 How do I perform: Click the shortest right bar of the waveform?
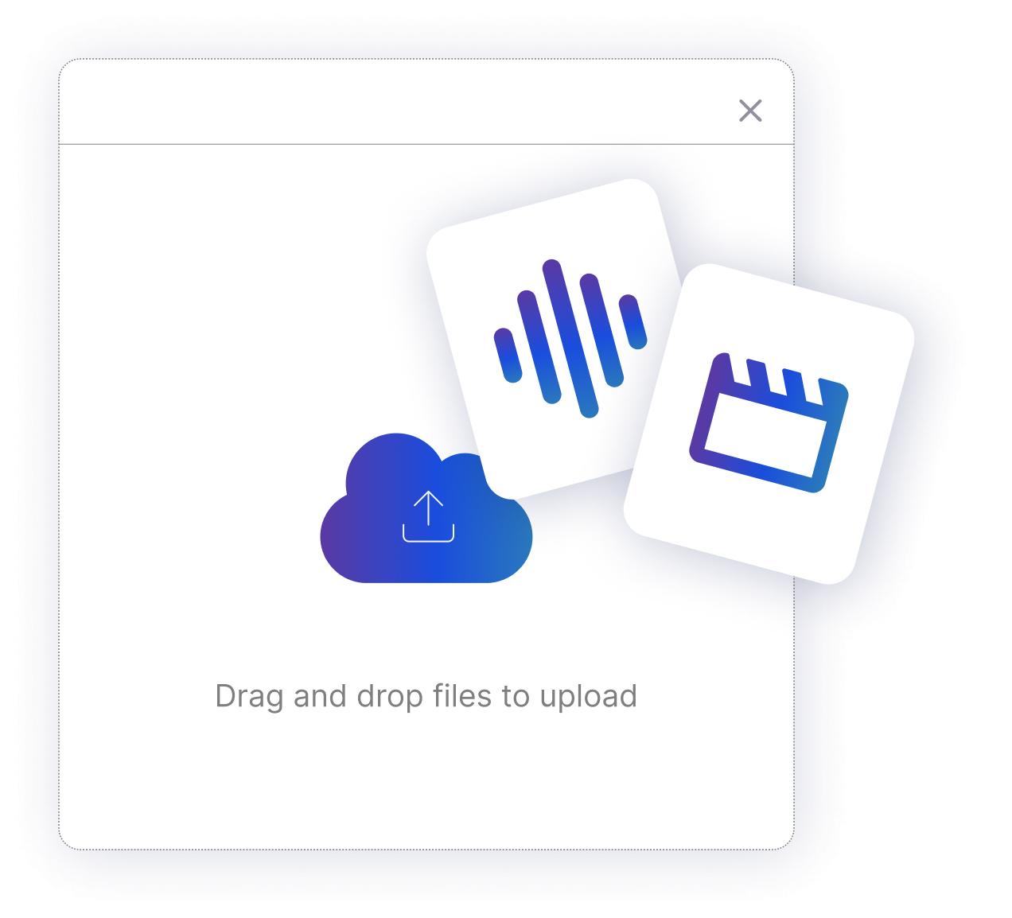click(x=633, y=322)
